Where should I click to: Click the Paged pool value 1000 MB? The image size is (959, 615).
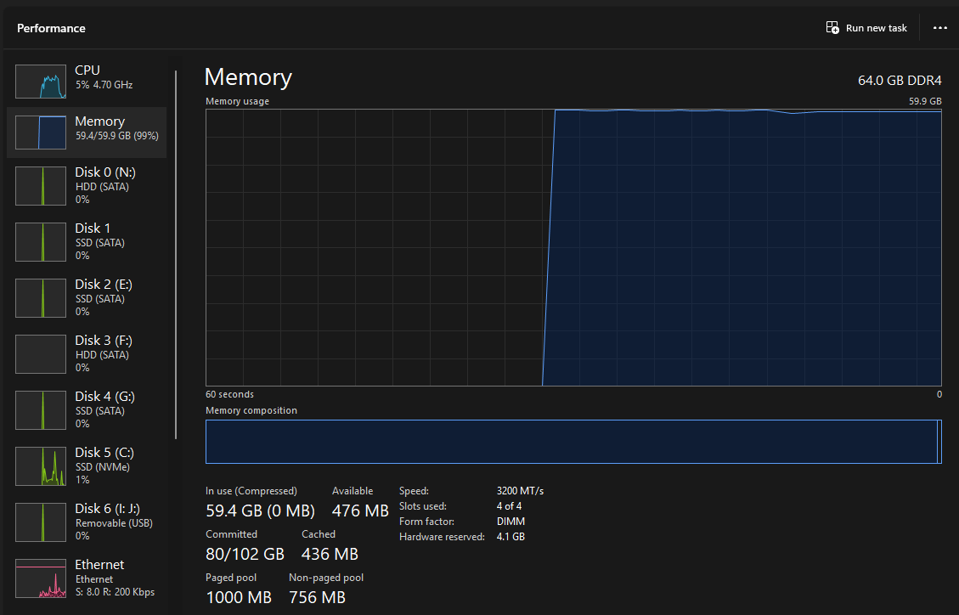click(239, 597)
